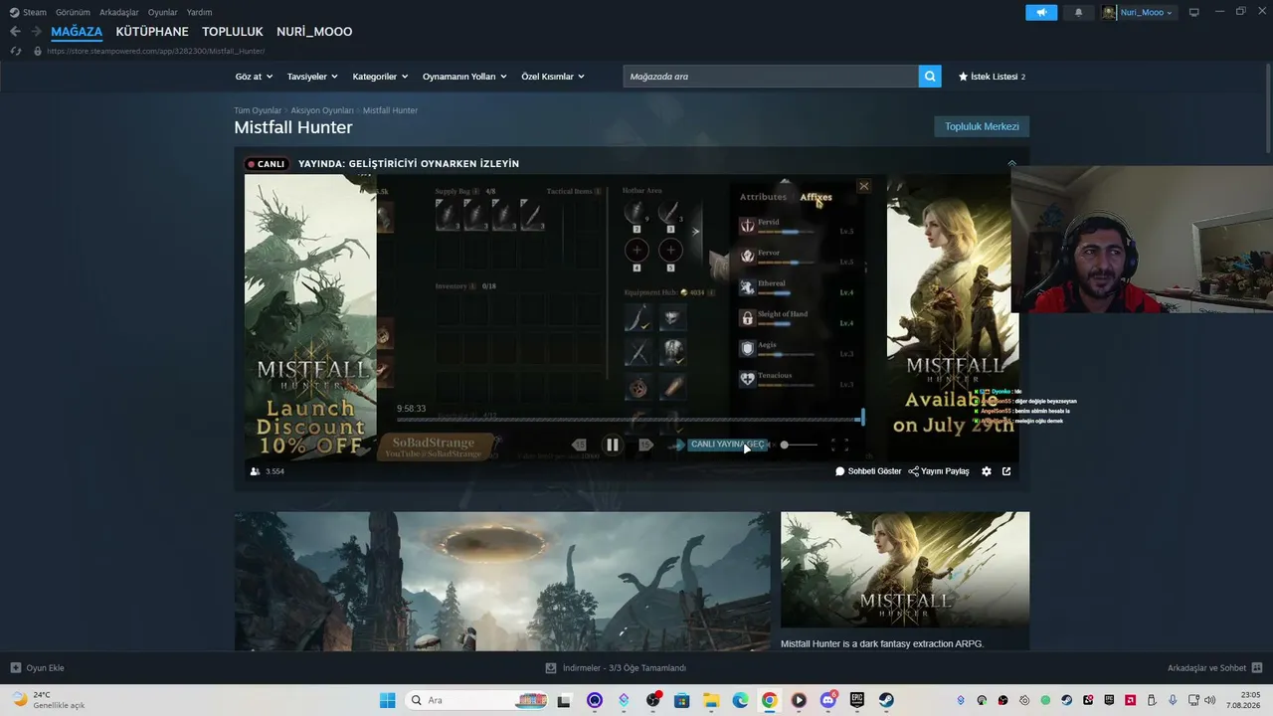Open the Görünüm menu
1273x716 pixels.
tap(73, 13)
